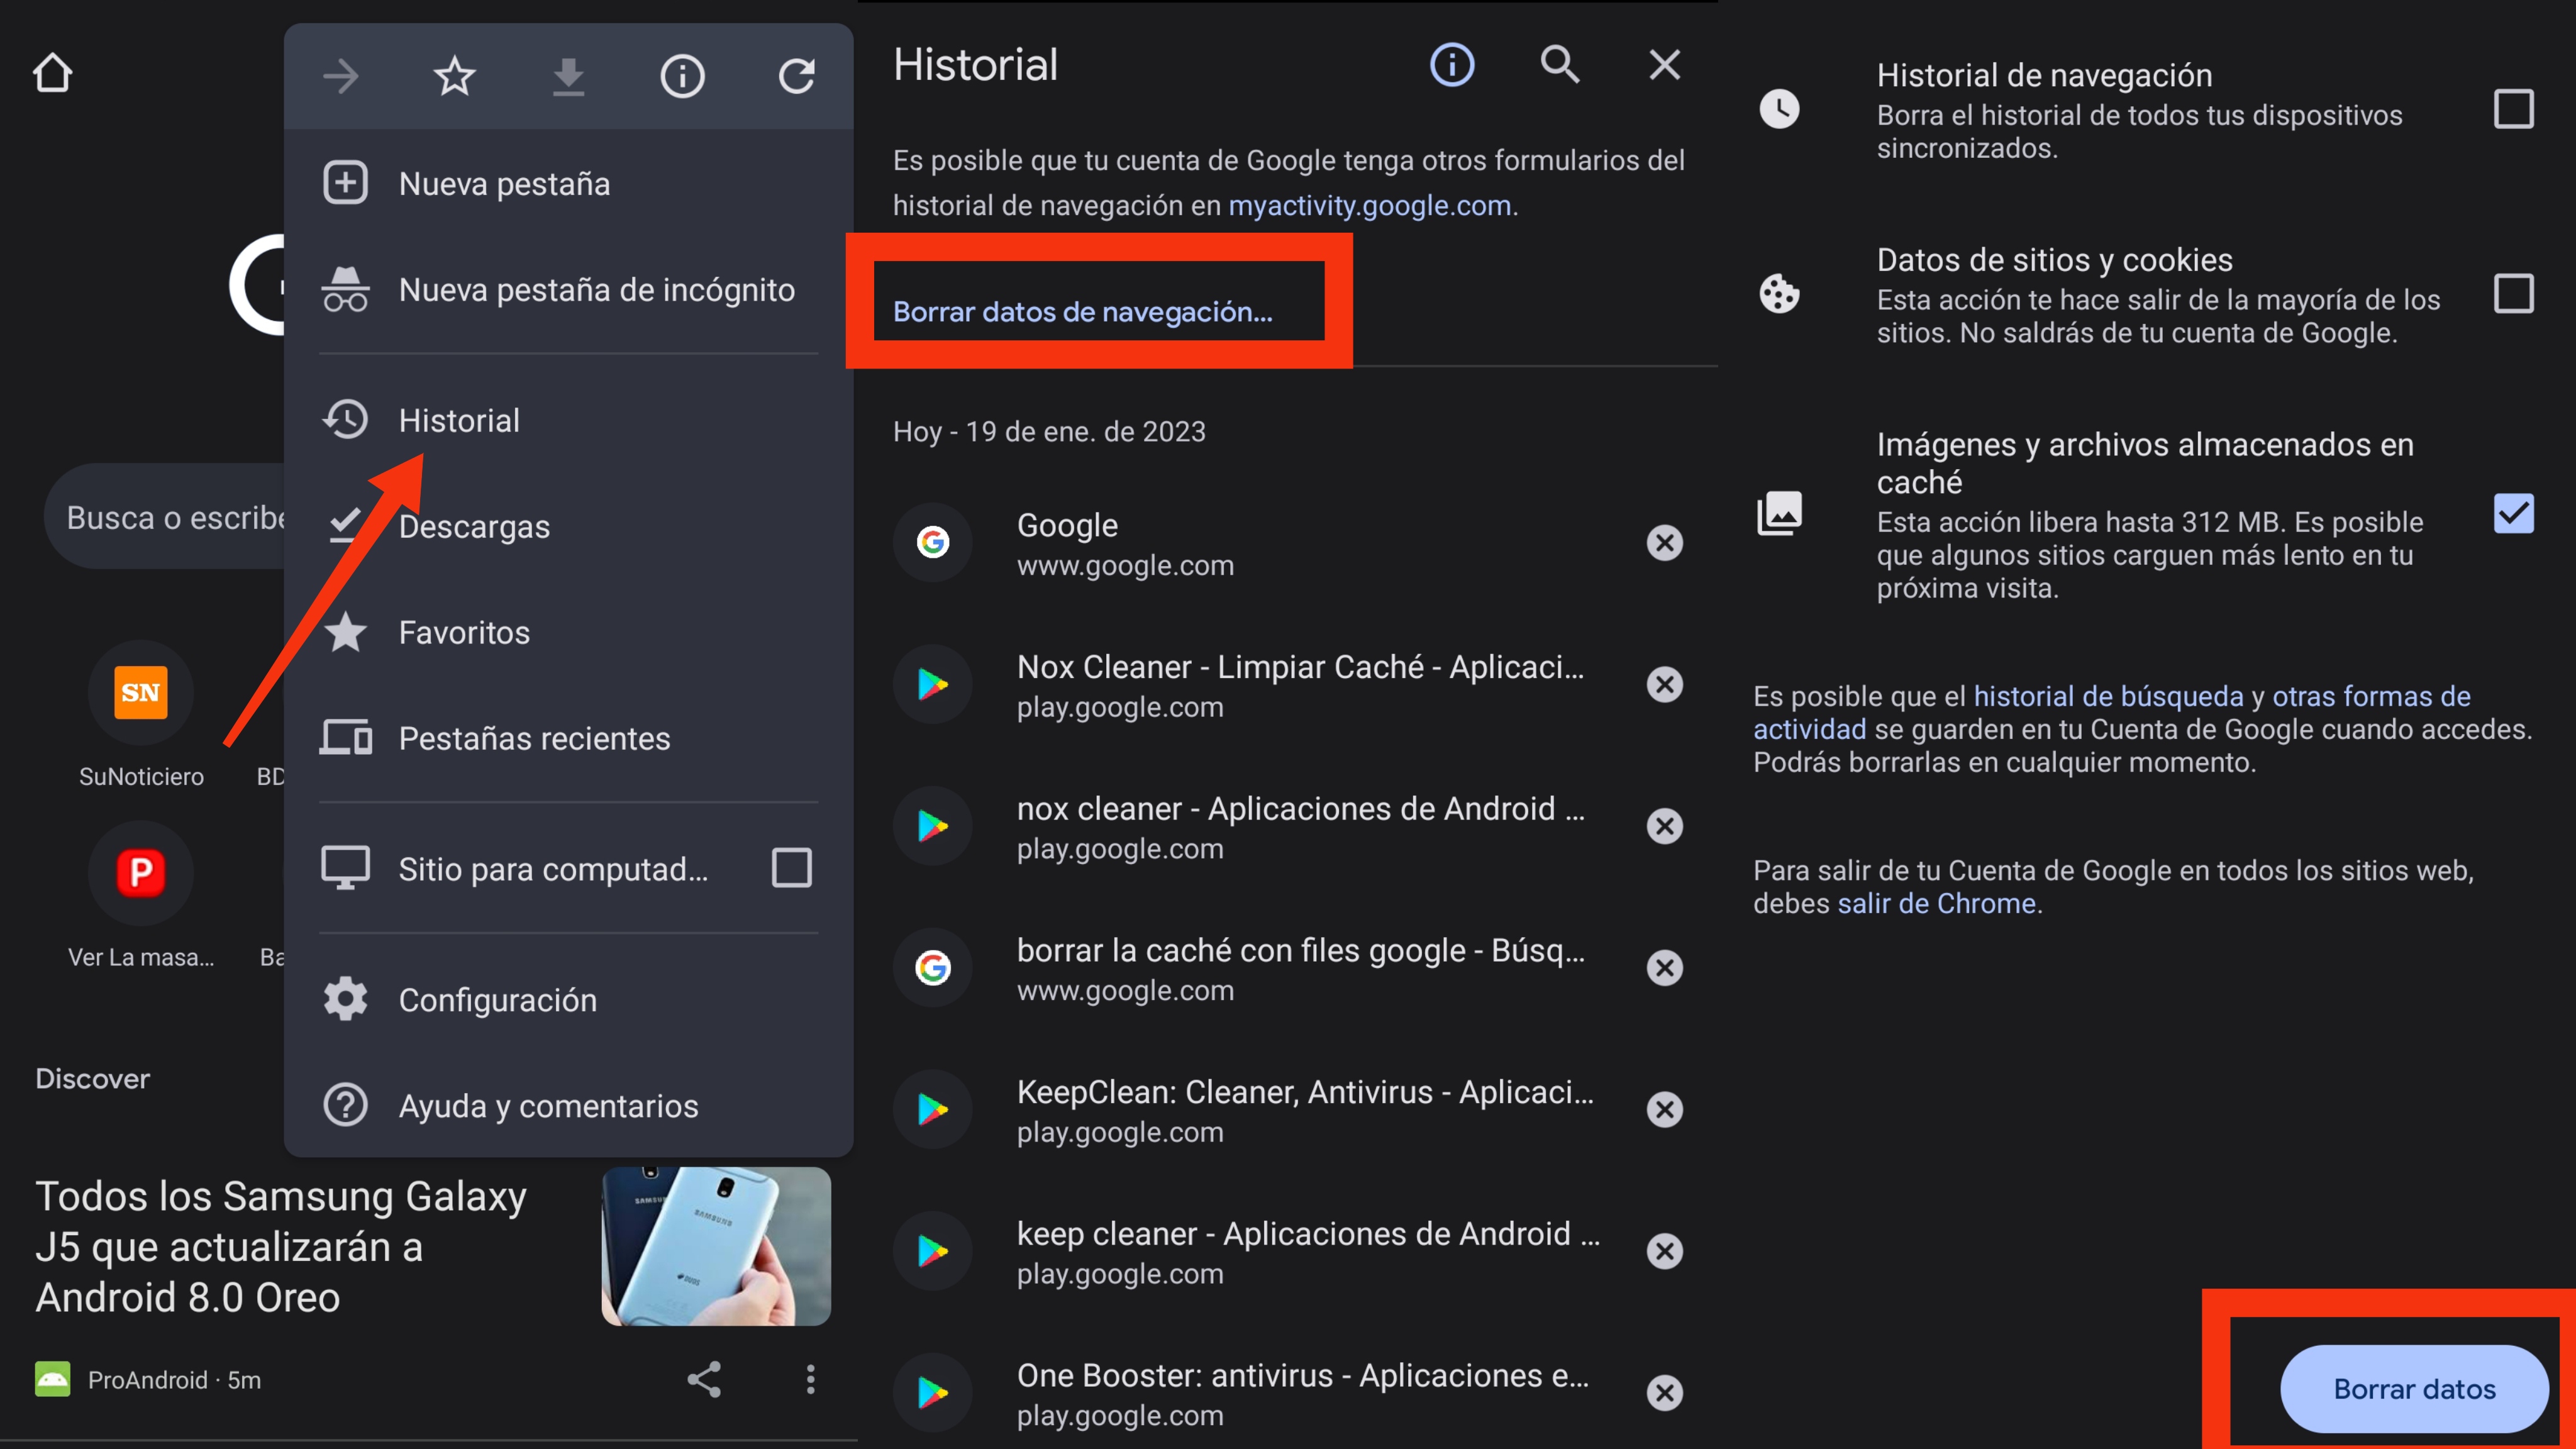Open Configuración from the menu
This screenshot has height=1449, width=2576.
click(x=568, y=1000)
